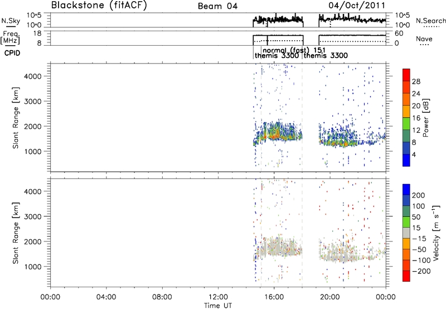Click the CPID row label
The height and width of the screenshot is (309, 446).
(x=12, y=53)
